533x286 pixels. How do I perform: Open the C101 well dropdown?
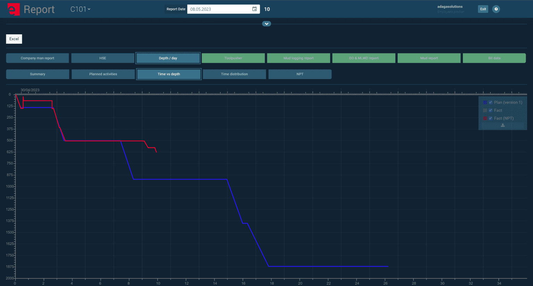click(x=81, y=9)
